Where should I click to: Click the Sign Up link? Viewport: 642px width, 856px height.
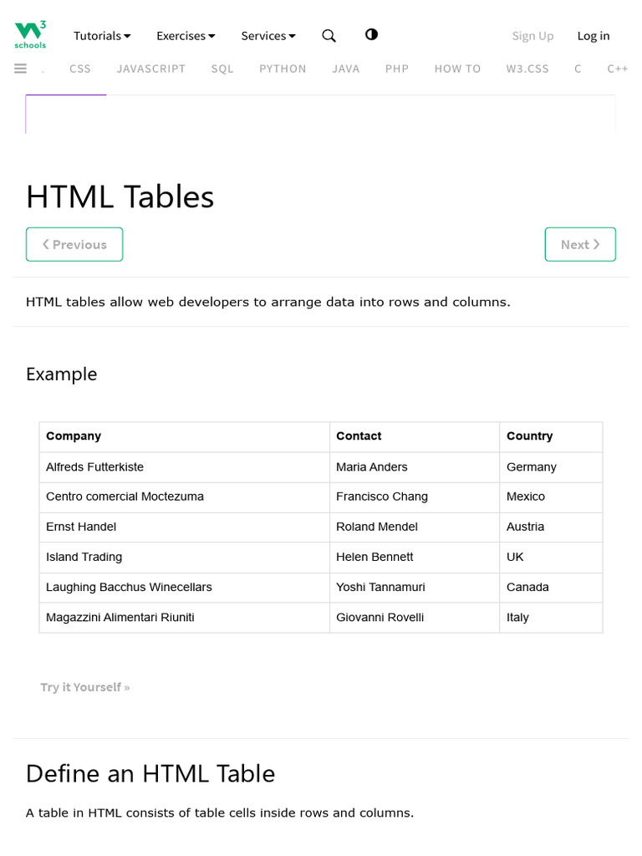click(x=532, y=36)
